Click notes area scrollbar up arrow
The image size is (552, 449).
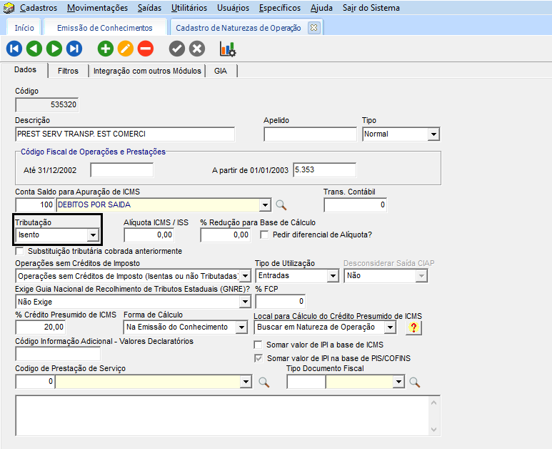click(433, 402)
